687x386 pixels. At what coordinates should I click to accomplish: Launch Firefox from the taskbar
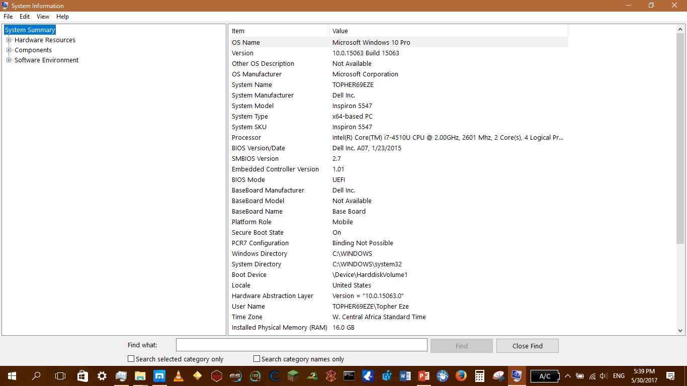(x=461, y=376)
